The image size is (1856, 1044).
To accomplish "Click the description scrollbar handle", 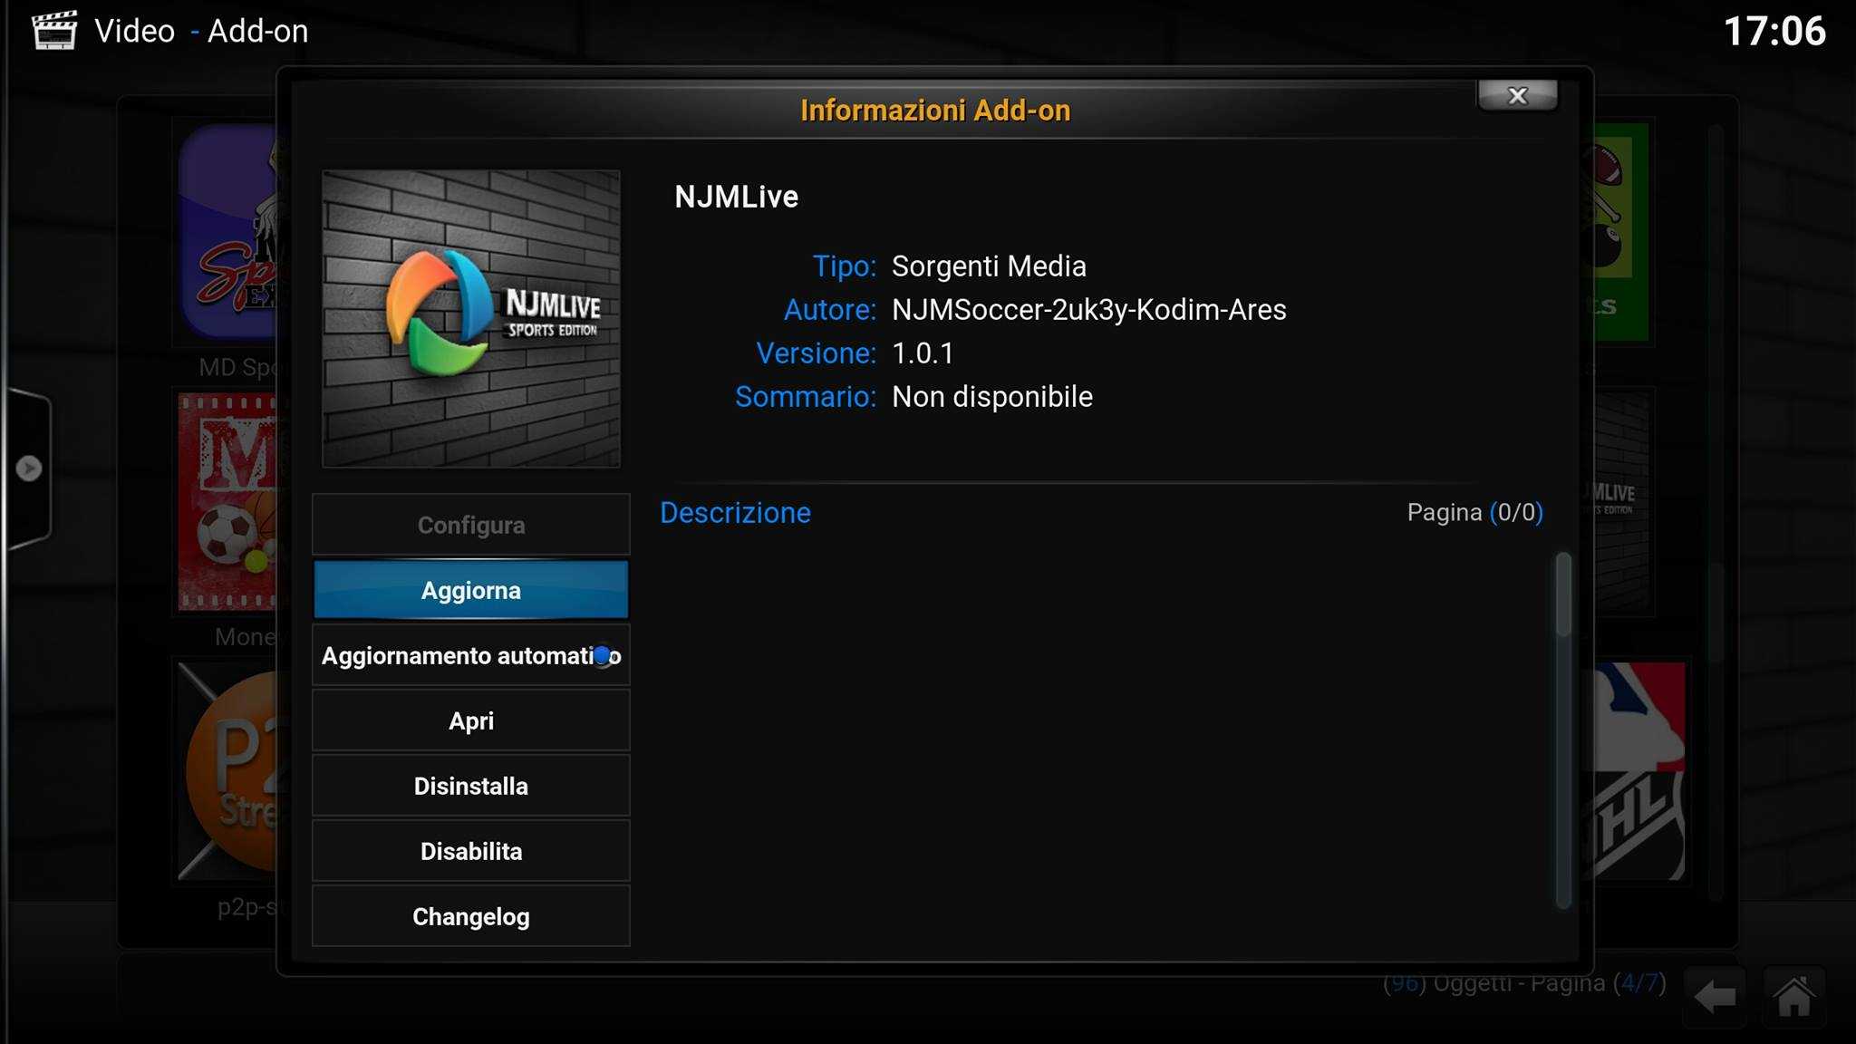I will click(1562, 594).
